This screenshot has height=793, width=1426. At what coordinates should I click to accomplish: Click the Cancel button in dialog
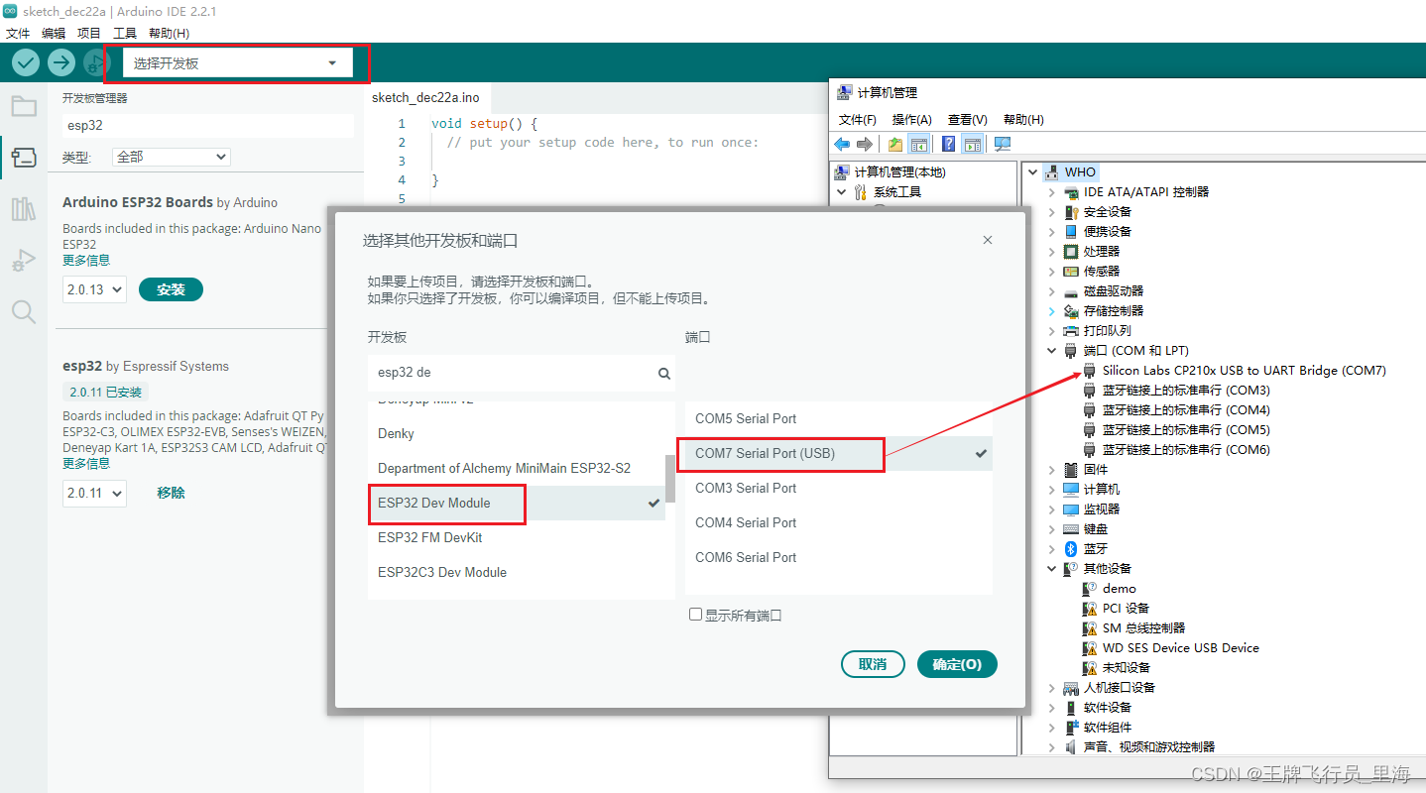[x=873, y=664]
